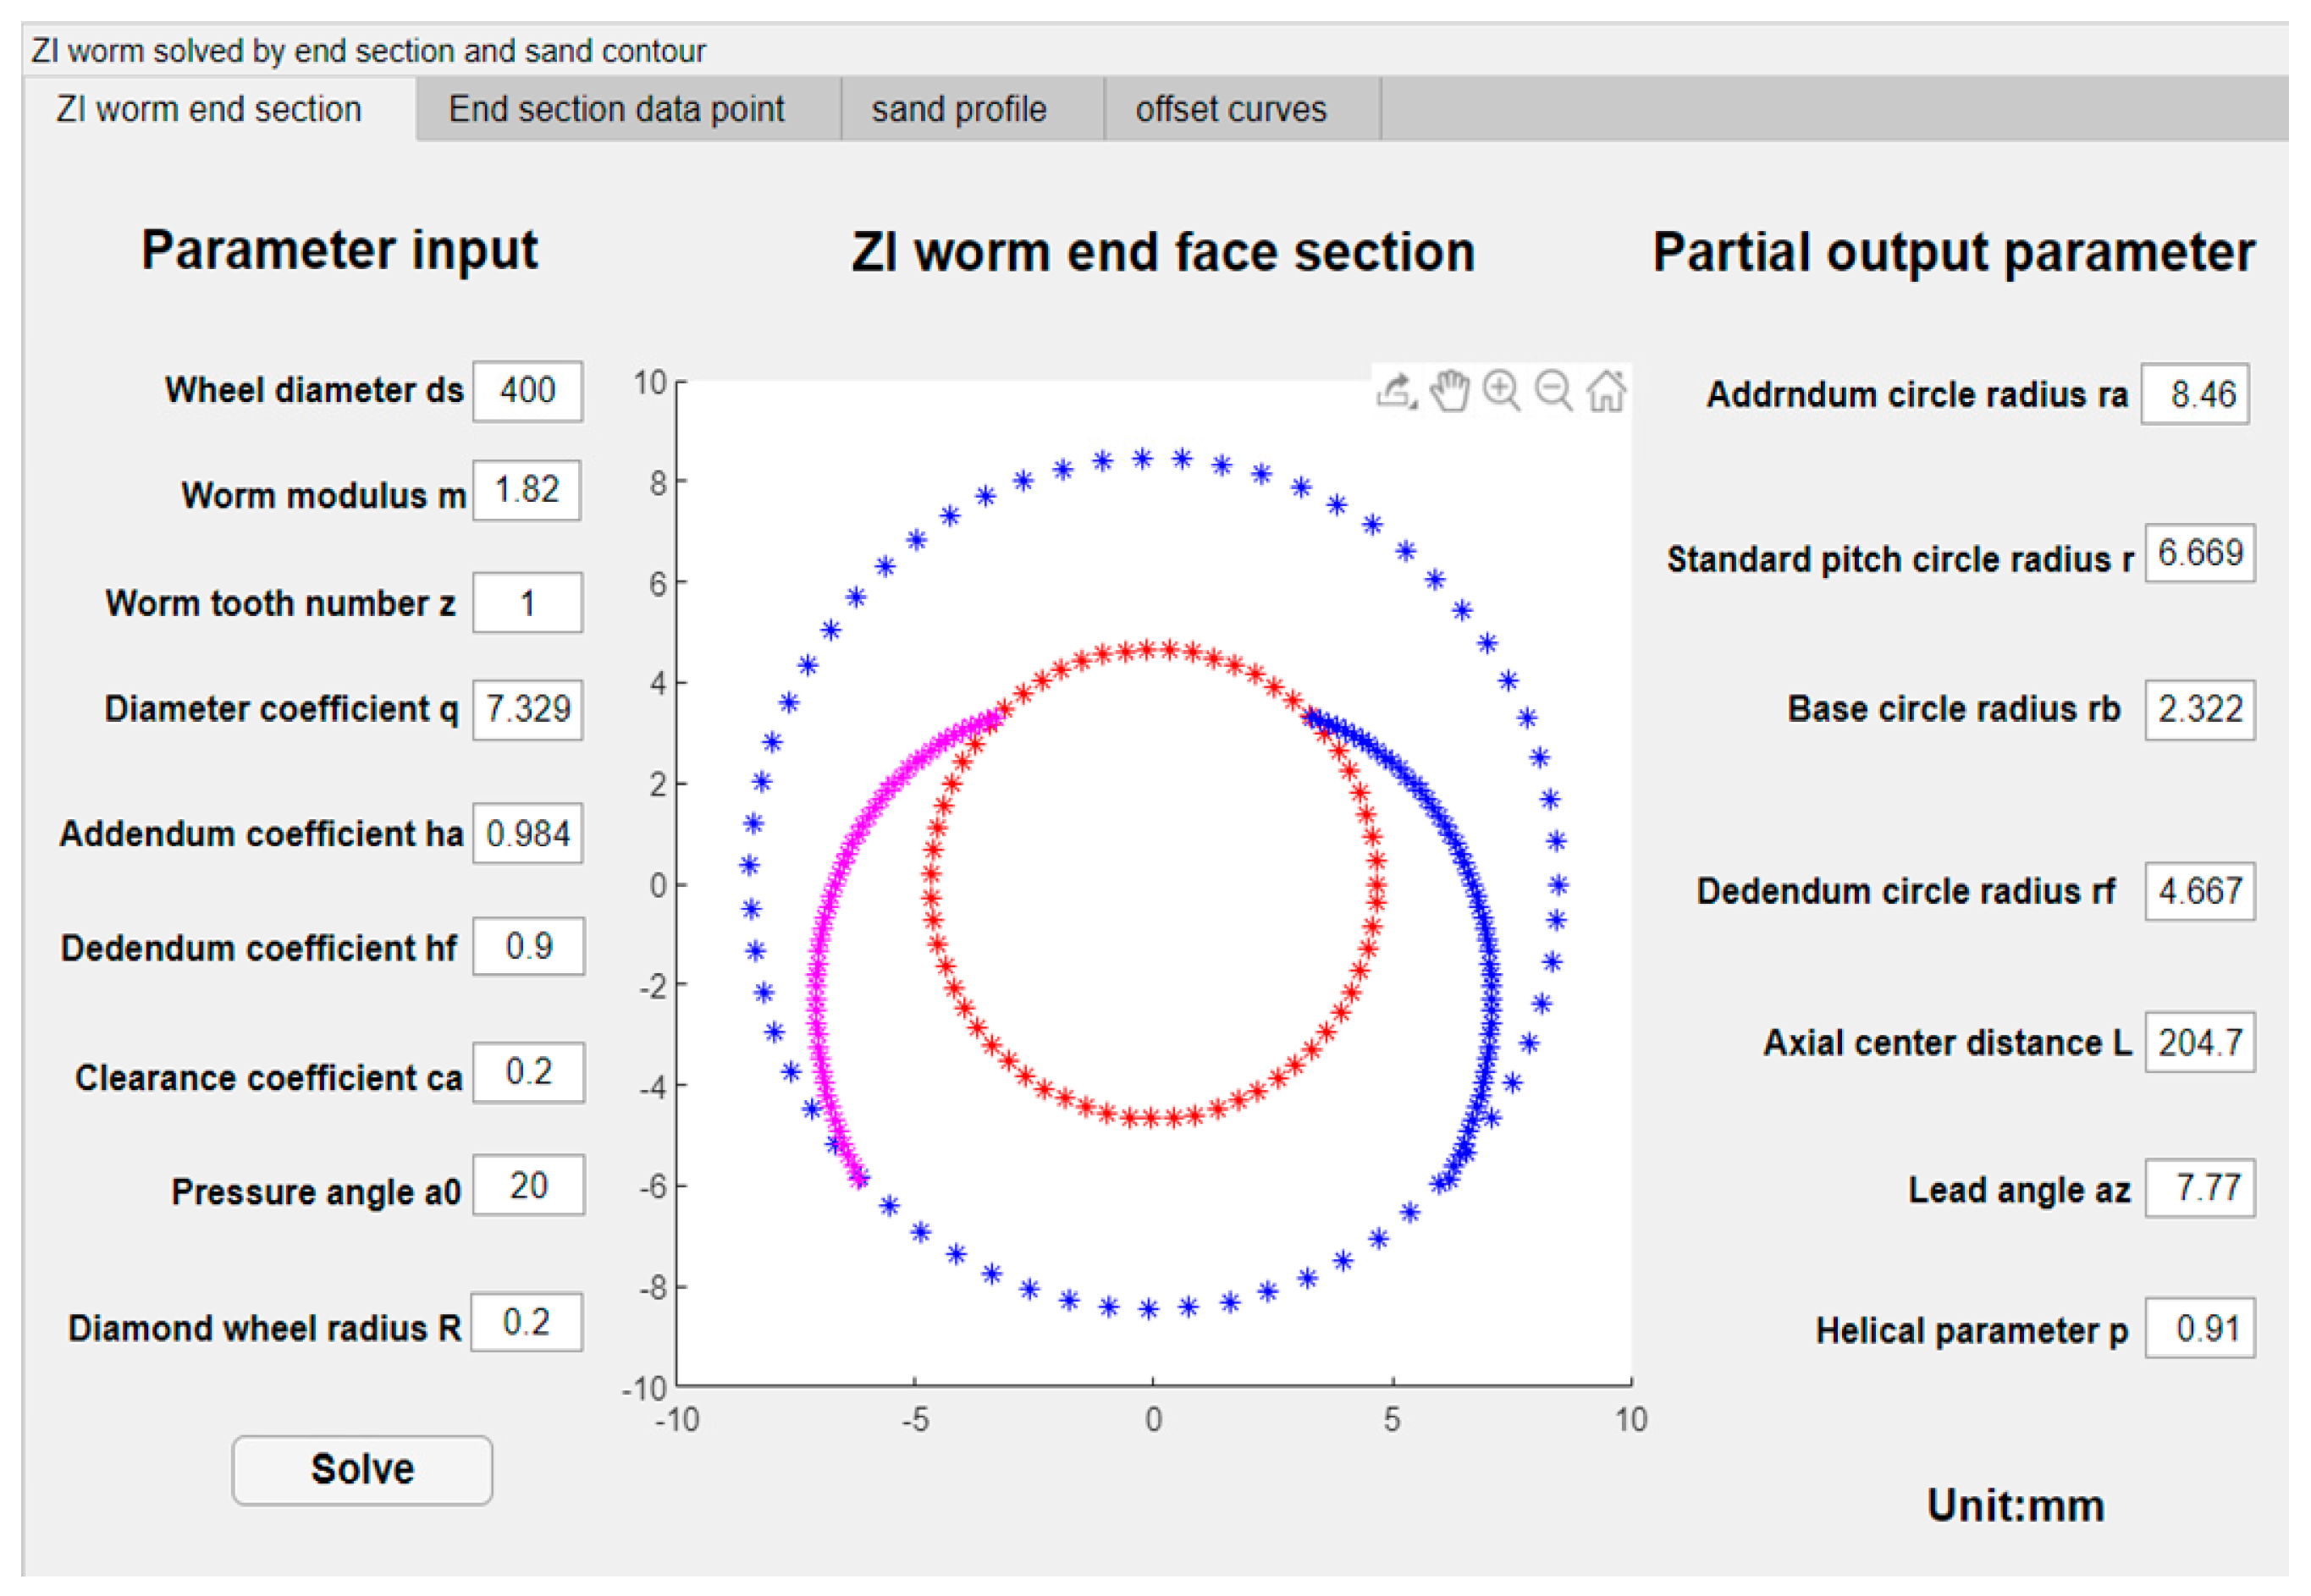Click the Diameter coefficient q field
Image resolution: width=2311 pixels, height=1596 pixels.
tap(527, 710)
